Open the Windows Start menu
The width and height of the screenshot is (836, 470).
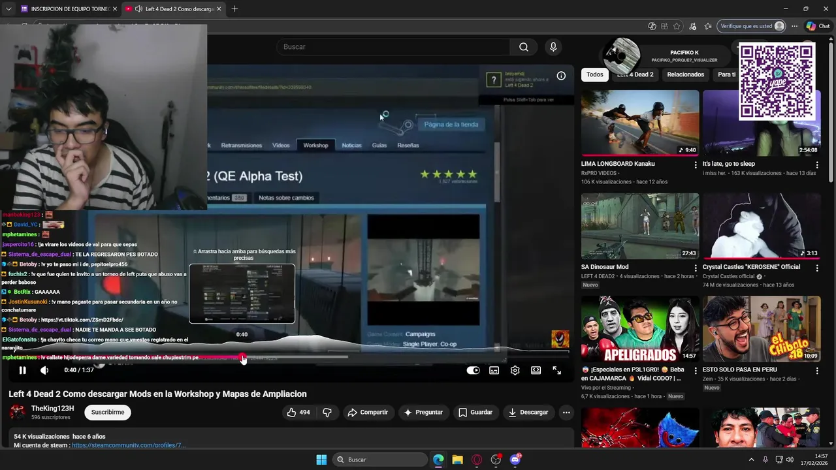[x=321, y=460]
